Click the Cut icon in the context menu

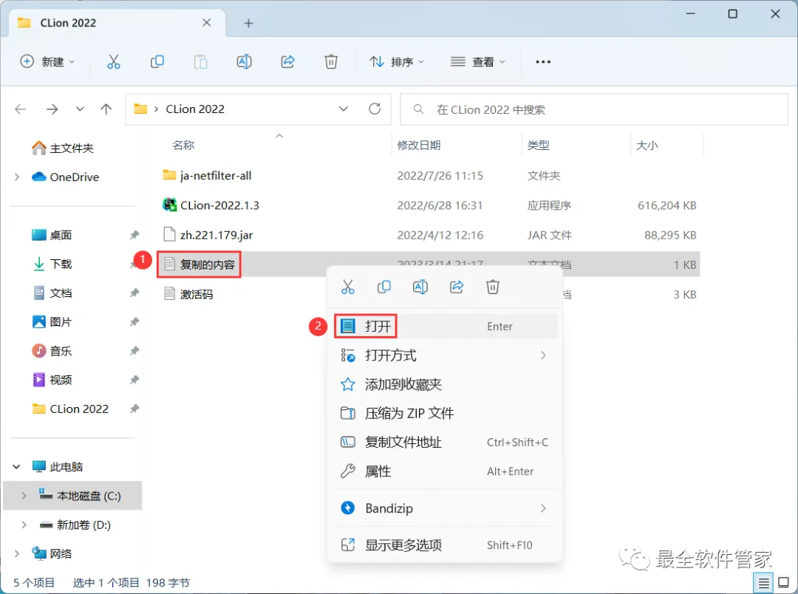(347, 287)
